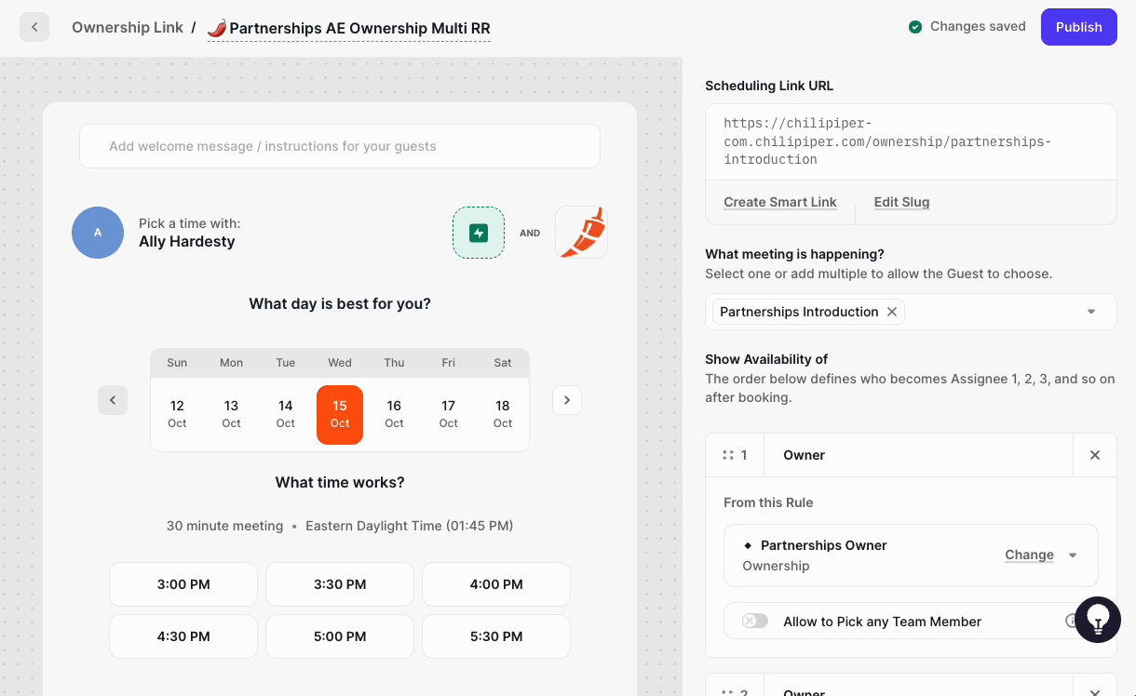The width and height of the screenshot is (1136, 696).
Task: Select Thursday 16 Oct in calendar
Action: click(394, 414)
